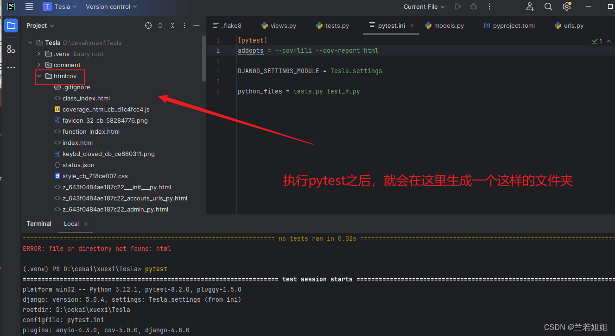
Task: Select function_index.html file
Action: coord(91,131)
